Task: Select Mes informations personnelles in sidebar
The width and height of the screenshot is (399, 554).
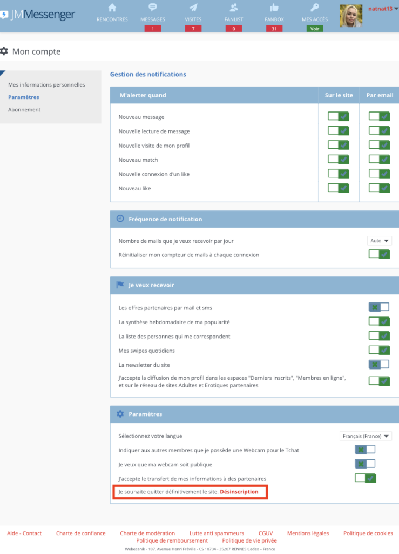Action: [46, 85]
